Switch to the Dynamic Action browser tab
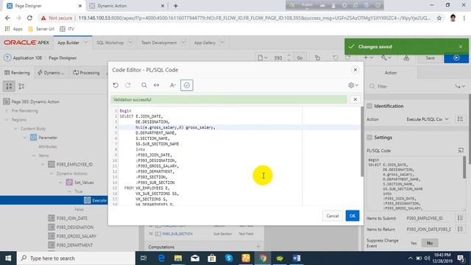 coord(127,6)
